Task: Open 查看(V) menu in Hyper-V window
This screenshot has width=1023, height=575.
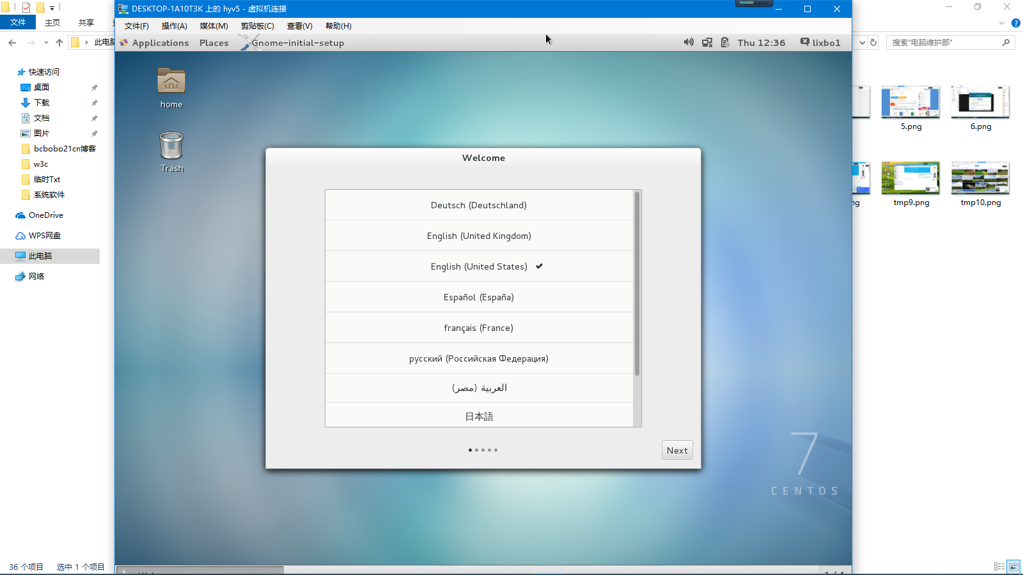Action: tap(299, 26)
